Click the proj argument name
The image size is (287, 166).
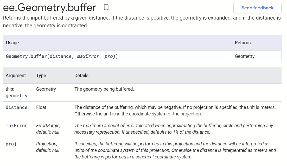pyautogui.click(x=11, y=144)
